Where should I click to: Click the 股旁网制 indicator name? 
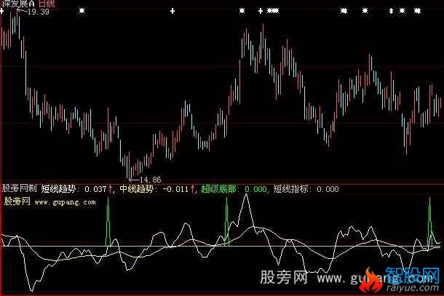tap(20, 188)
